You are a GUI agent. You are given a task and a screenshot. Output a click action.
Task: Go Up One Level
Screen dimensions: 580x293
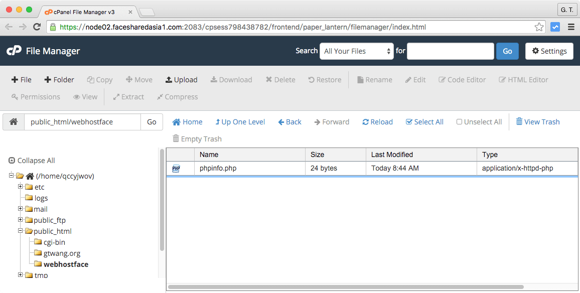click(x=240, y=122)
